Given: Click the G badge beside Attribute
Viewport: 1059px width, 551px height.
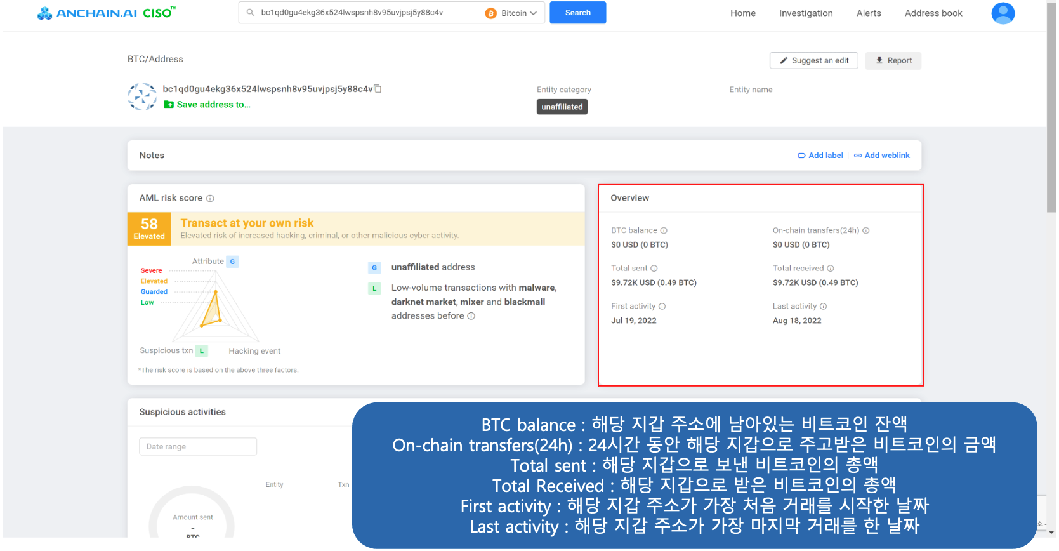Looking at the screenshot, I should tap(232, 262).
